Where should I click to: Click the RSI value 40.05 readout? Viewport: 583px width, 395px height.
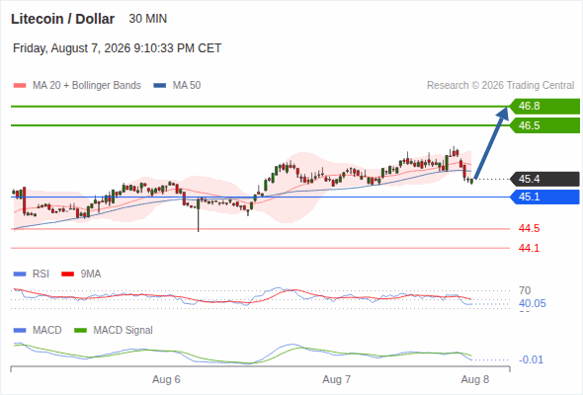point(533,303)
